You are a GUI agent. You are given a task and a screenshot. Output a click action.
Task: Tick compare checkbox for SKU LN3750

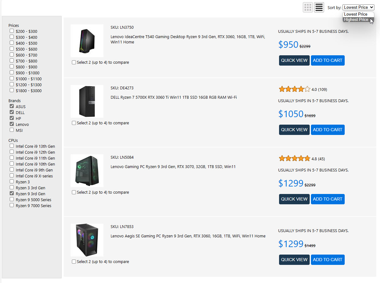click(74, 62)
